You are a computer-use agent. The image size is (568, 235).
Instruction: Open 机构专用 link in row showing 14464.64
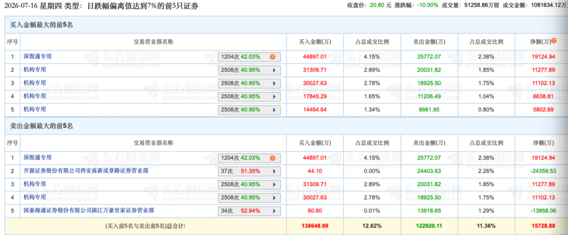point(35,109)
